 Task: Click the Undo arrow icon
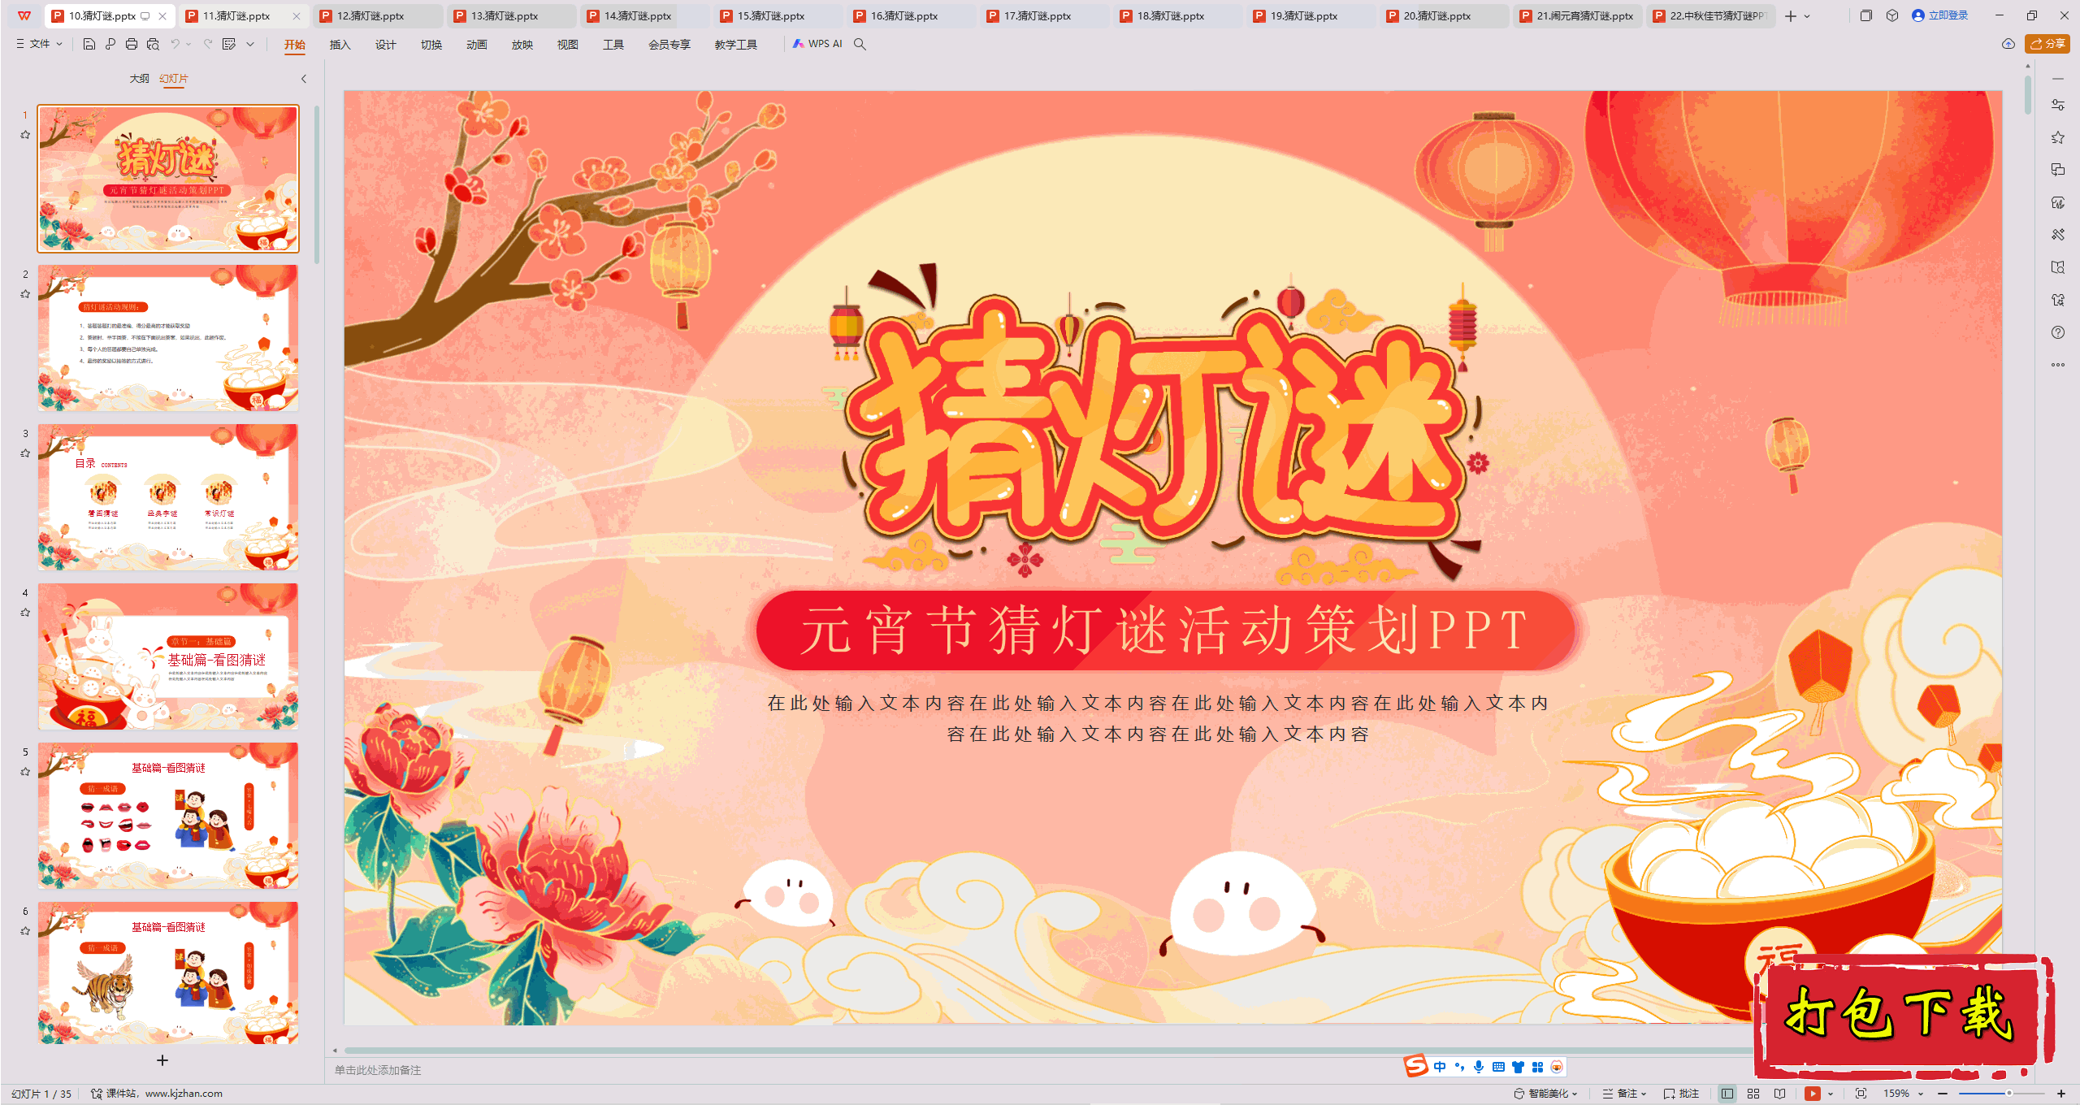(175, 44)
